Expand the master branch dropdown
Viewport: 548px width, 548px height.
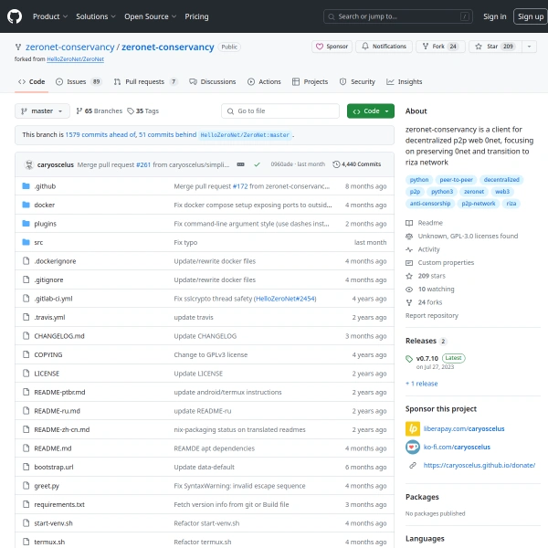(x=42, y=111)
